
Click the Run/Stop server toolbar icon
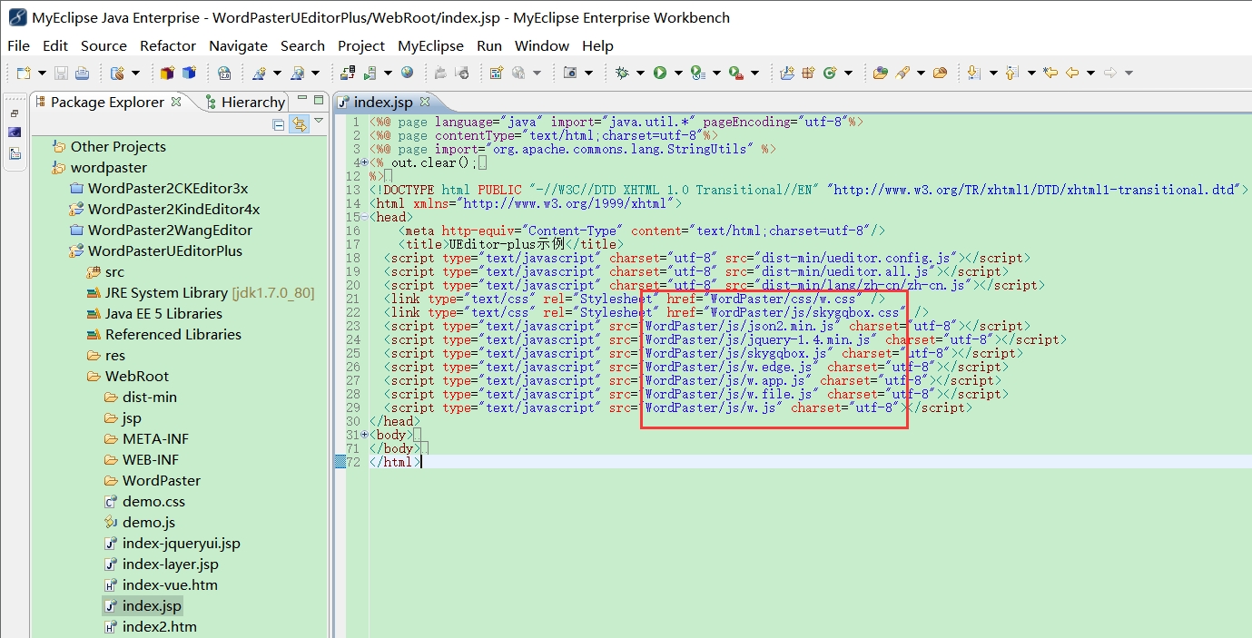[370, 73]
